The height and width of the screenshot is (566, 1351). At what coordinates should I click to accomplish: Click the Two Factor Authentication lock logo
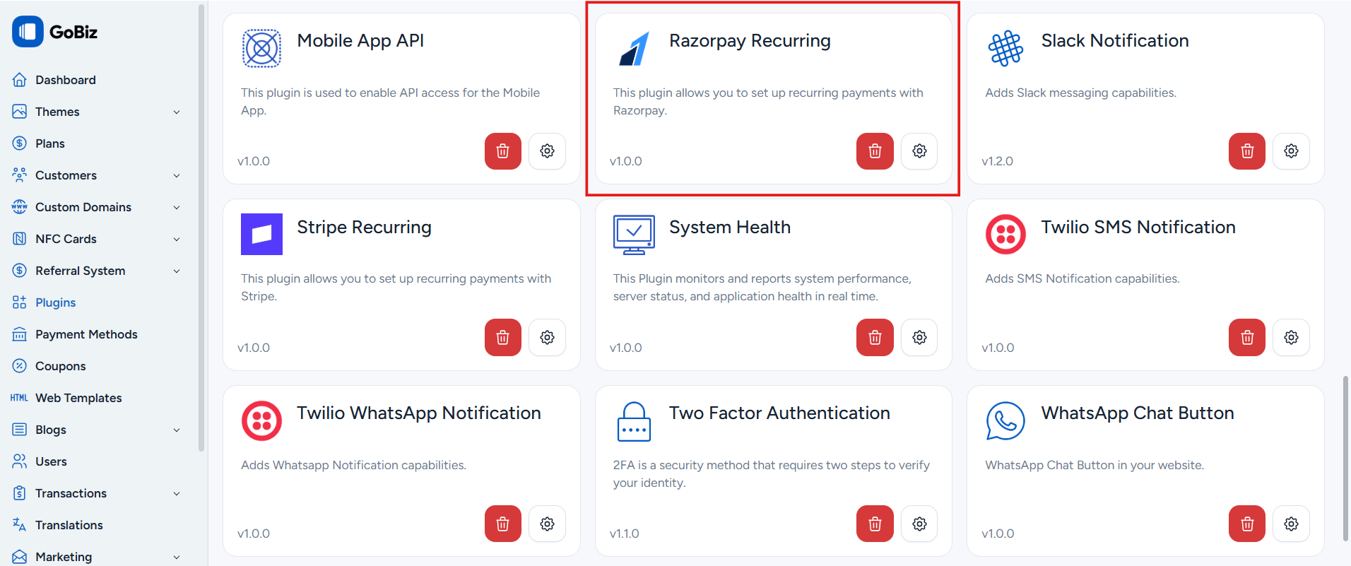click(x=634, y=420)
